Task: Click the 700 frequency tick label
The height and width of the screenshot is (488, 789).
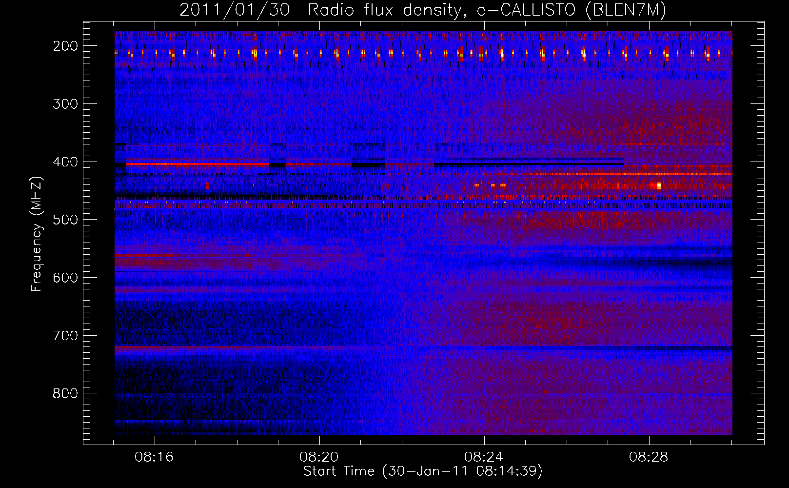Action: [65, 336]
